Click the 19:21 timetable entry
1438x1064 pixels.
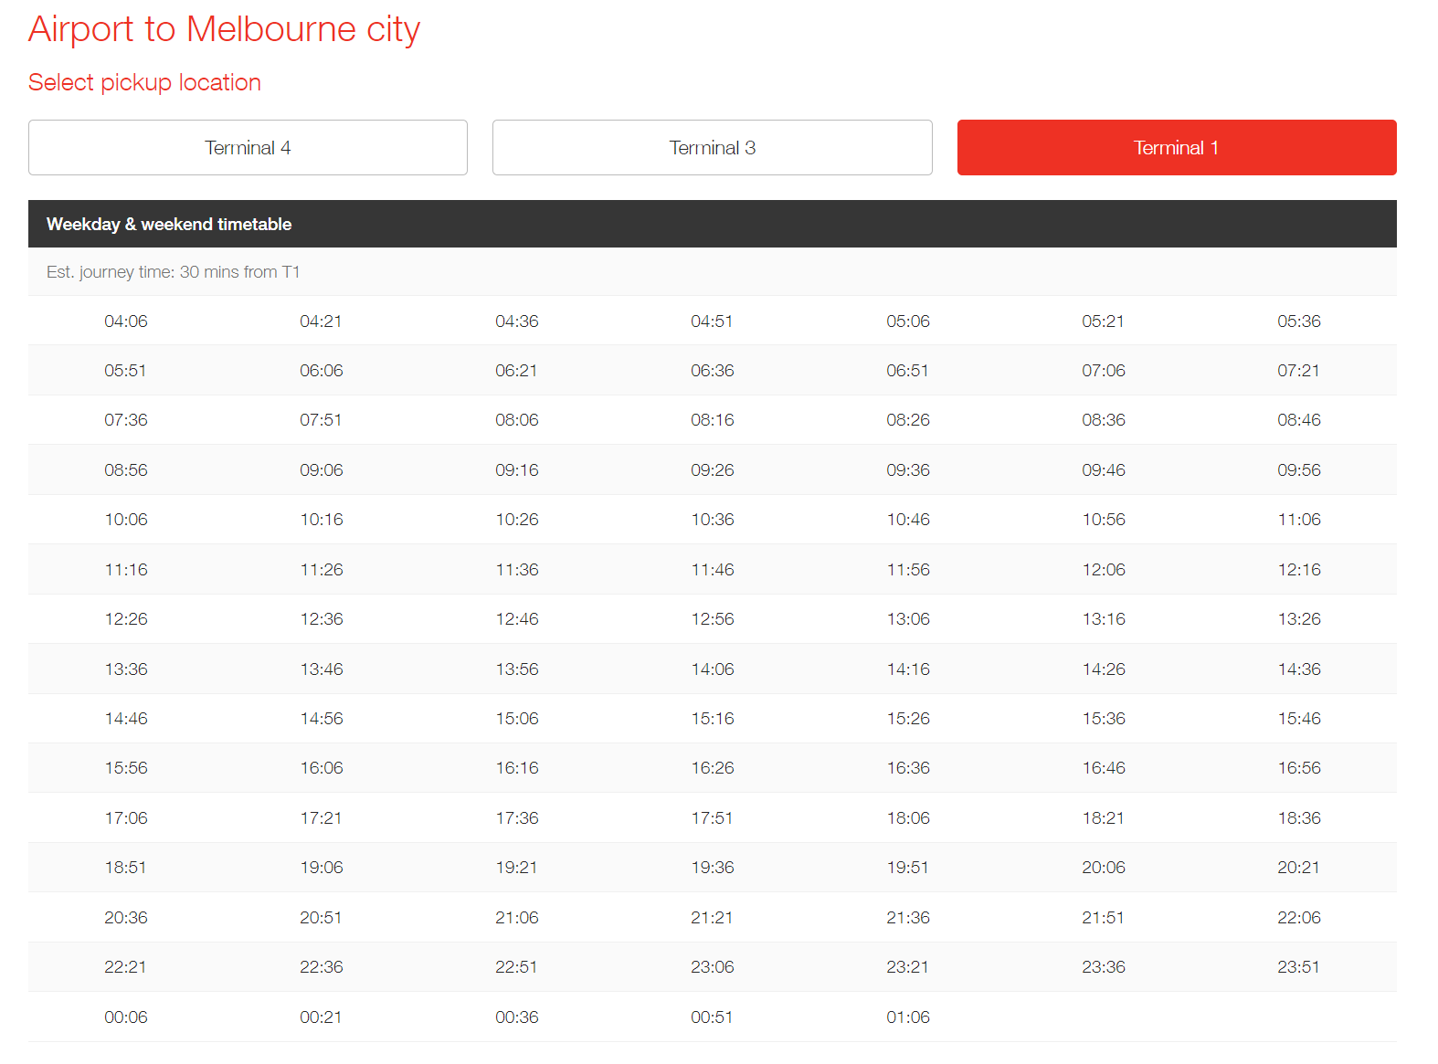516,868
